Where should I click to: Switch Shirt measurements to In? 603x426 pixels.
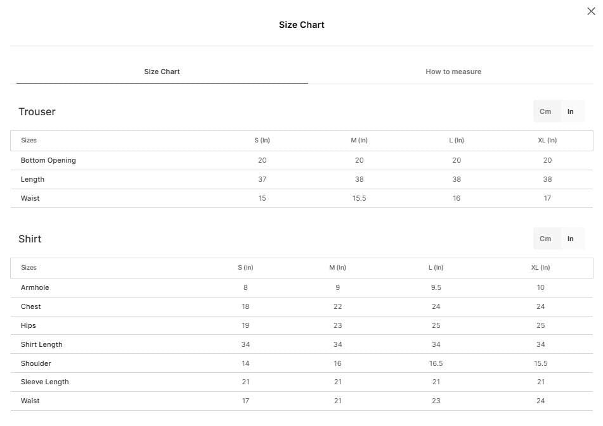(571, 239)
